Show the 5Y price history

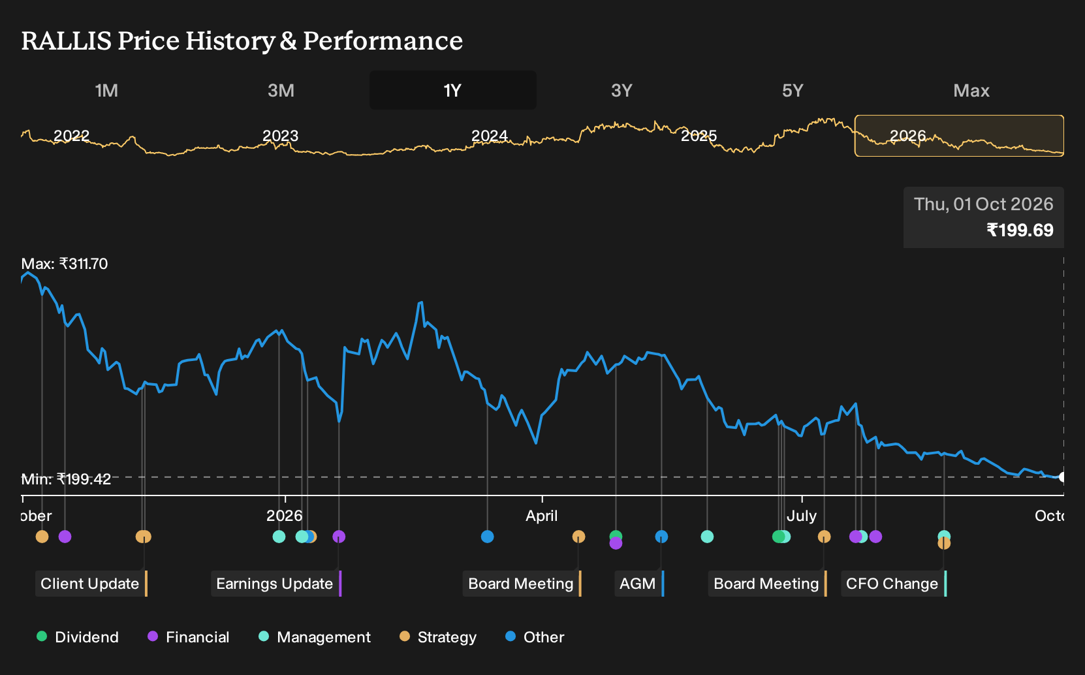793,90
